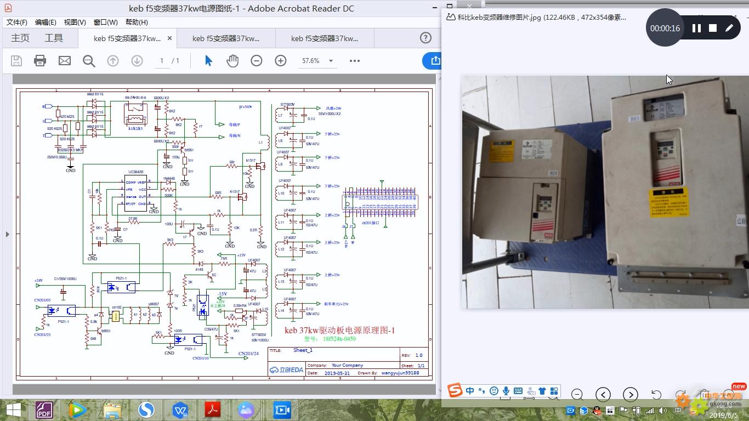This screenshot has height=421, width=749.
Task: Print the document with the printer icon
Action: (40, 61)
